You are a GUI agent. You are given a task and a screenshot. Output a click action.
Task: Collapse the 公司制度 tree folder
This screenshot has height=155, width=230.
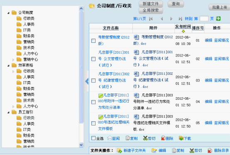(x=8, y=13)
